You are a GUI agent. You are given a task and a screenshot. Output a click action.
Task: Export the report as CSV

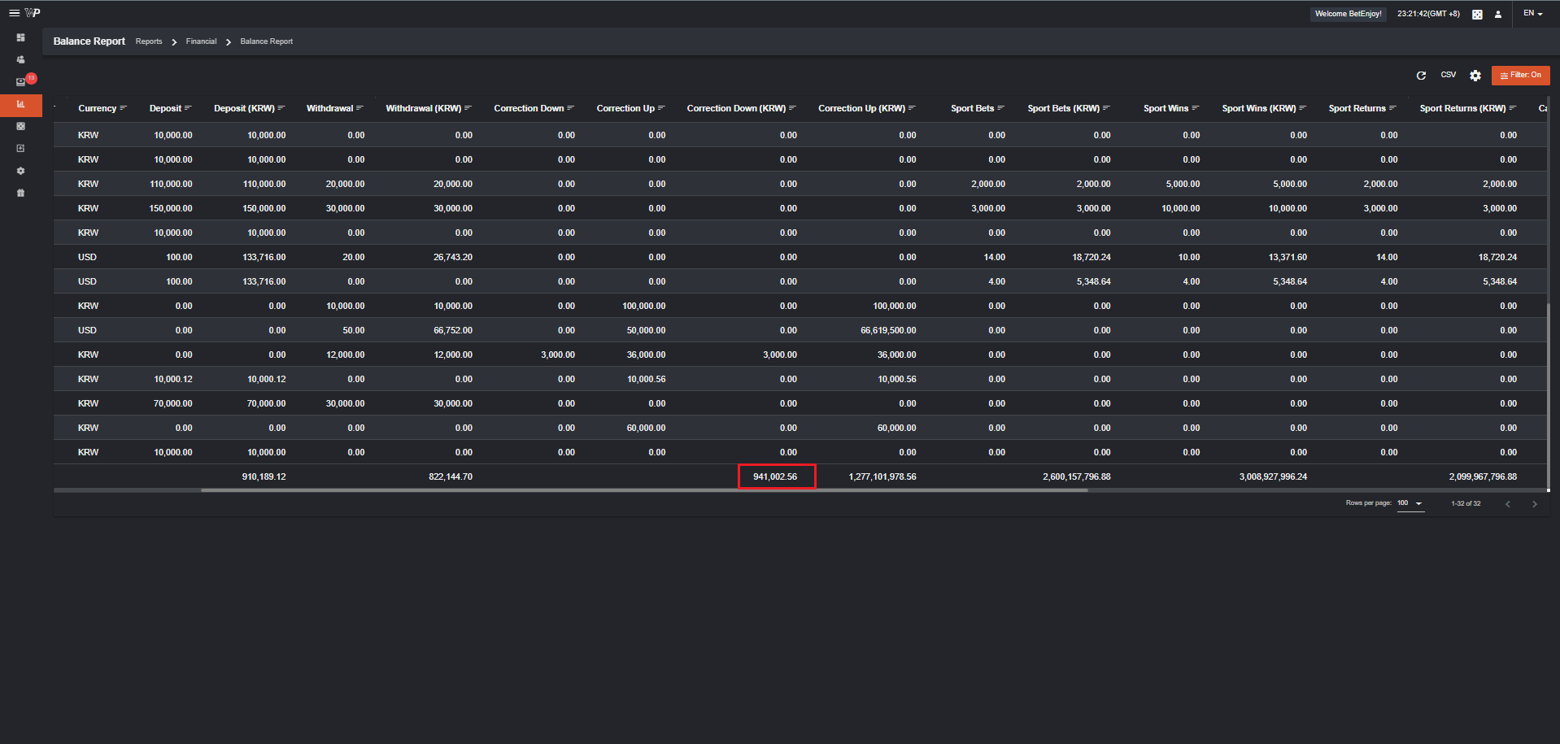point(1449,75)
